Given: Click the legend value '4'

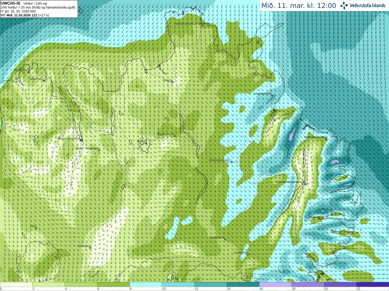Looking at the screenshot, I should tap(66, 289).
